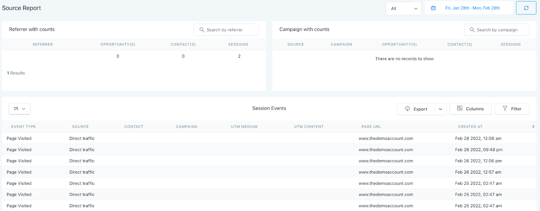Click the Opportunity(s) header in Campaign table
The image size is (540, 211).
pyautogui.click(x=399, y=44)
